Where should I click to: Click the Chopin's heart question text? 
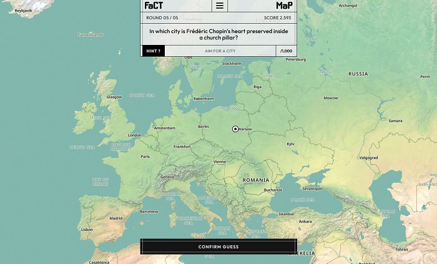tap(219, 34)
